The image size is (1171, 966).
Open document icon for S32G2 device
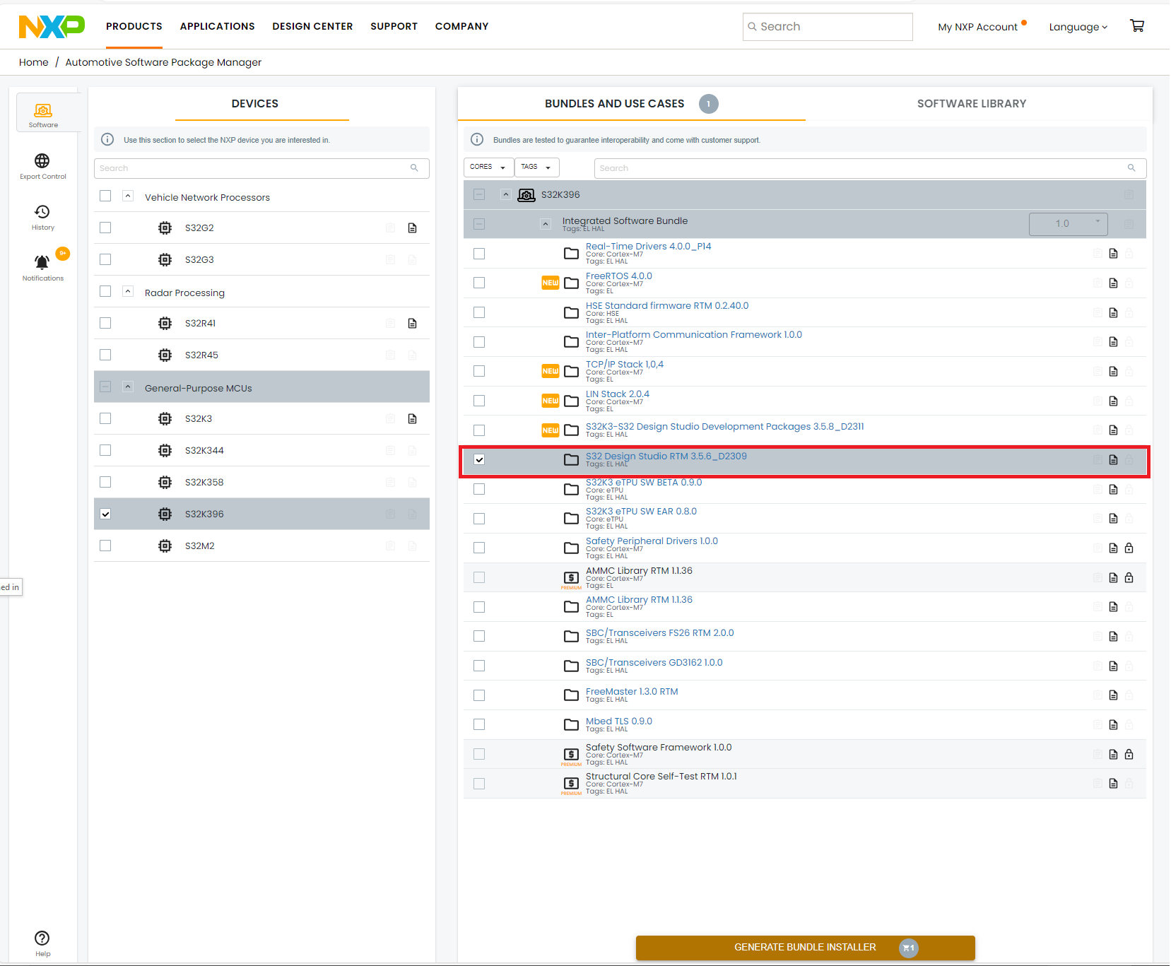[x=413, y=228]
